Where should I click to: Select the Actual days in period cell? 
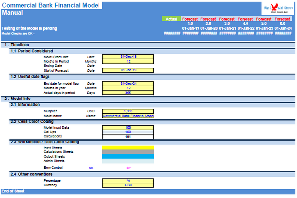128,92
